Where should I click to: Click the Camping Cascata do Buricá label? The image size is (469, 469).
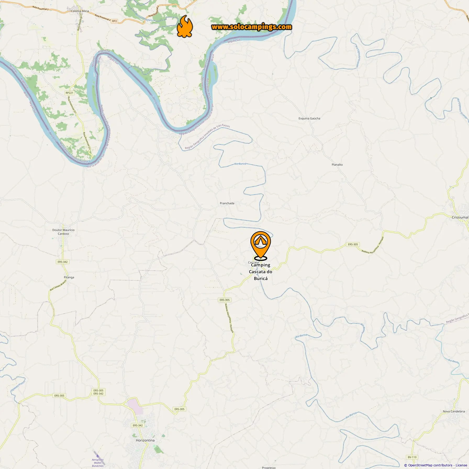[260, 272]
